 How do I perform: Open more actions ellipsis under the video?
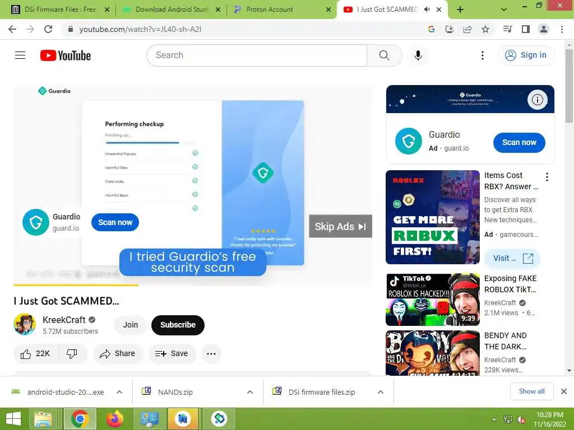(211, 354)
